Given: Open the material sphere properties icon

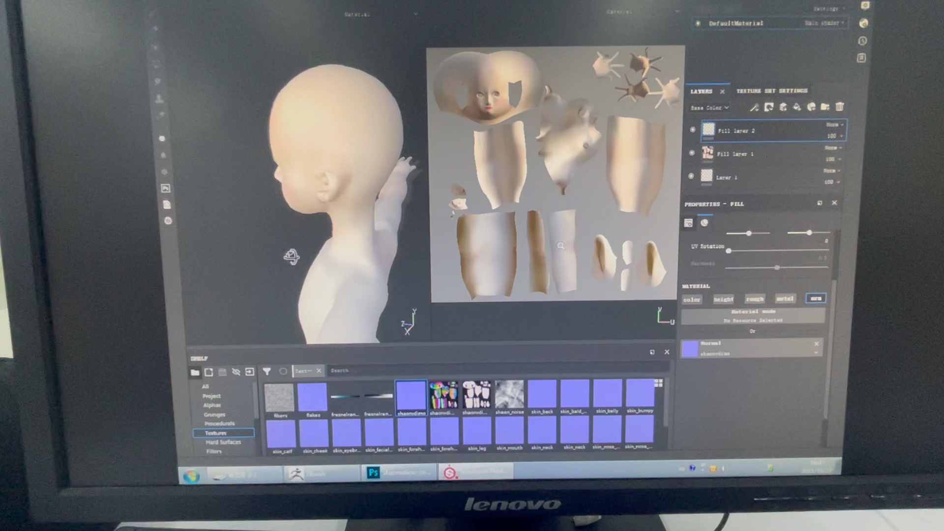Looking at the screenshot, I should (705, 223).
